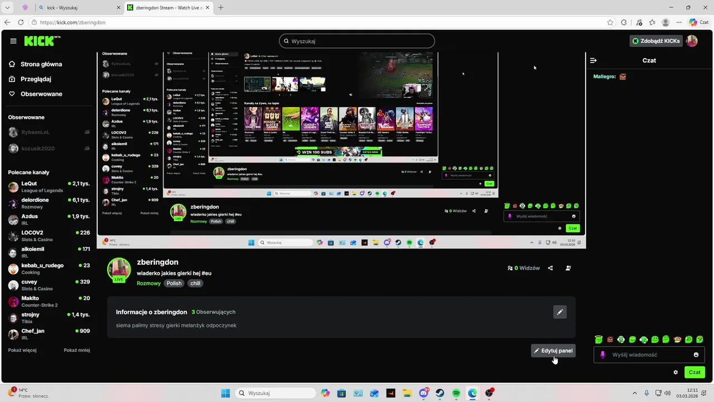Insert the halo green emote
Viewport: 714px width, 402px height.
click(599, 339)
